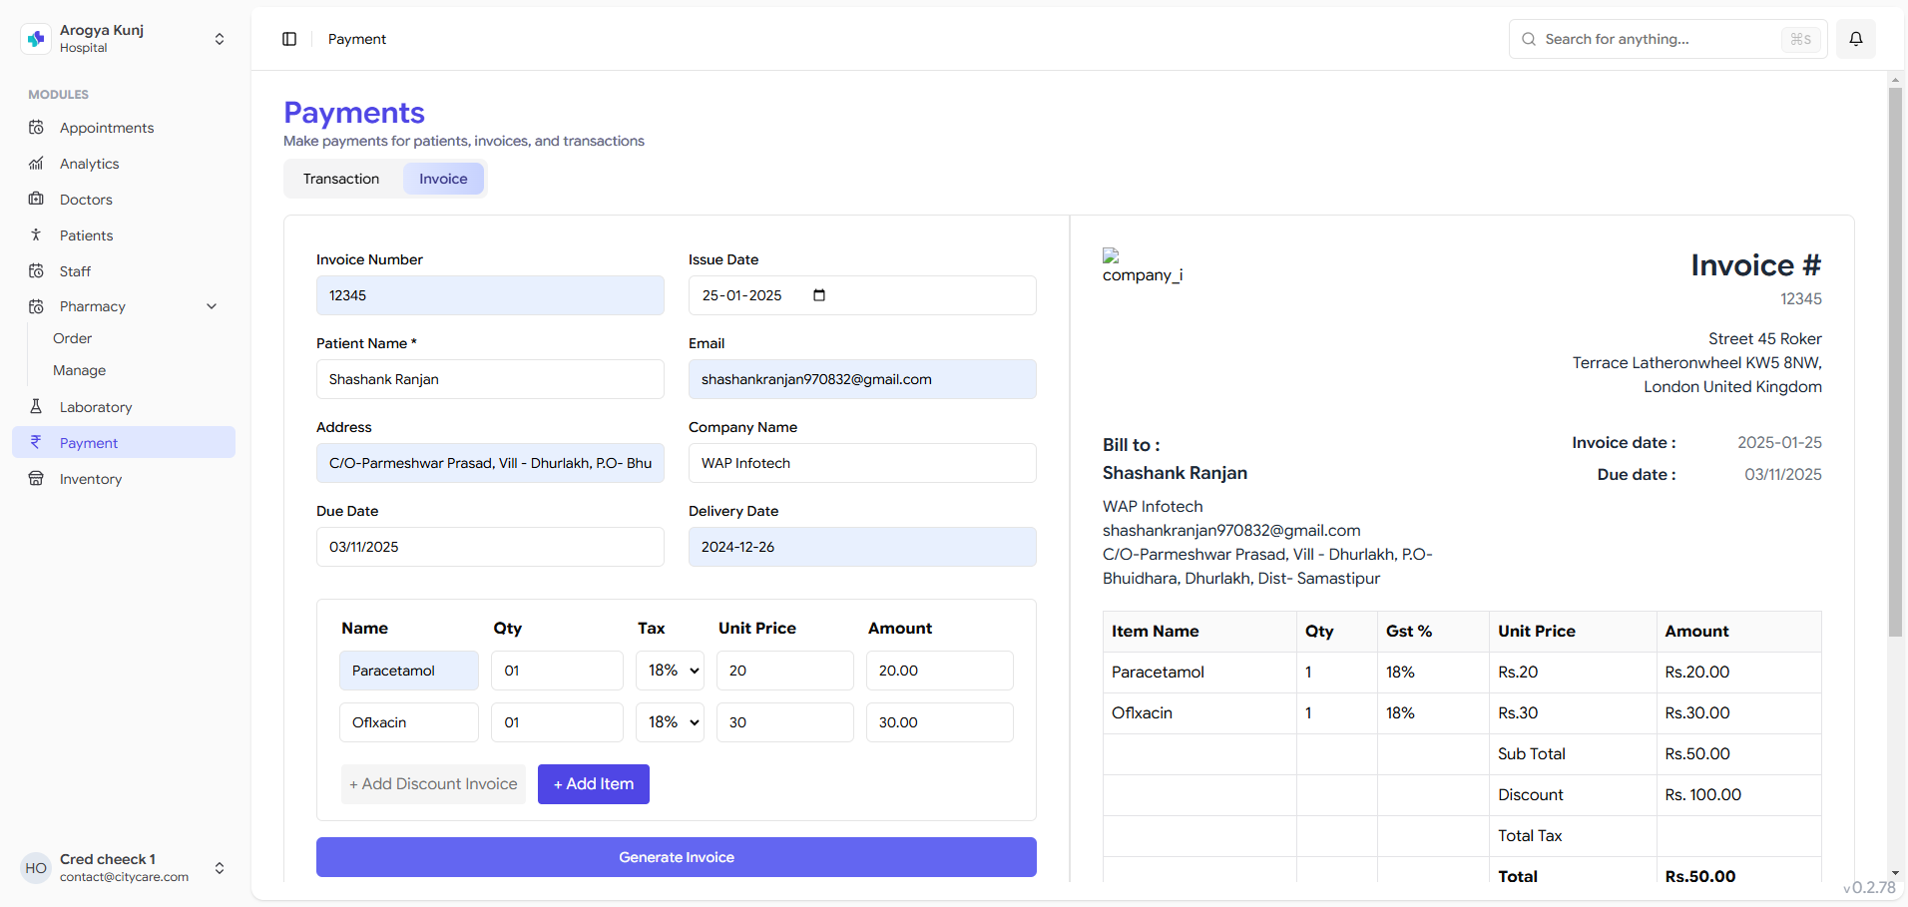
Task: Click the Oflxacin item name field
Action: tap(409, 722)
